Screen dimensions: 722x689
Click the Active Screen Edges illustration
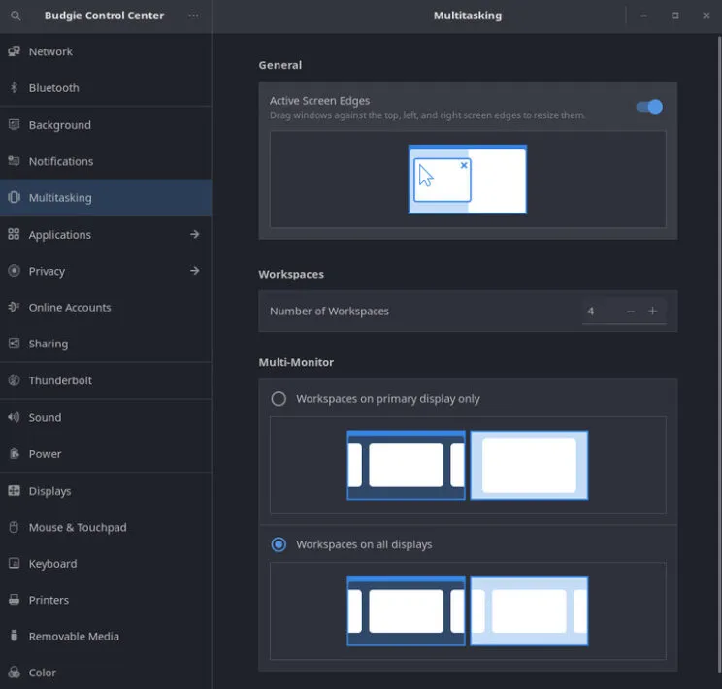[468, 180]
